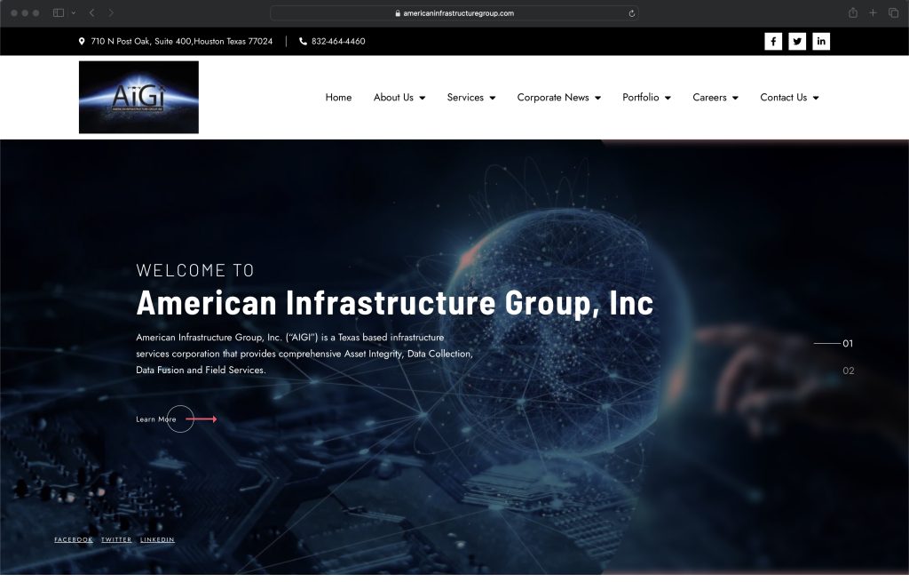
Task: Click the Learn More link
Action: tap(156, 419)
